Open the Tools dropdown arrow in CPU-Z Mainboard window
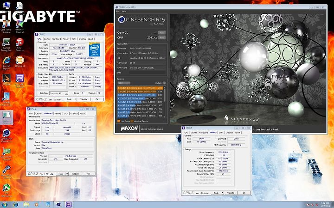 click(67, 174)
